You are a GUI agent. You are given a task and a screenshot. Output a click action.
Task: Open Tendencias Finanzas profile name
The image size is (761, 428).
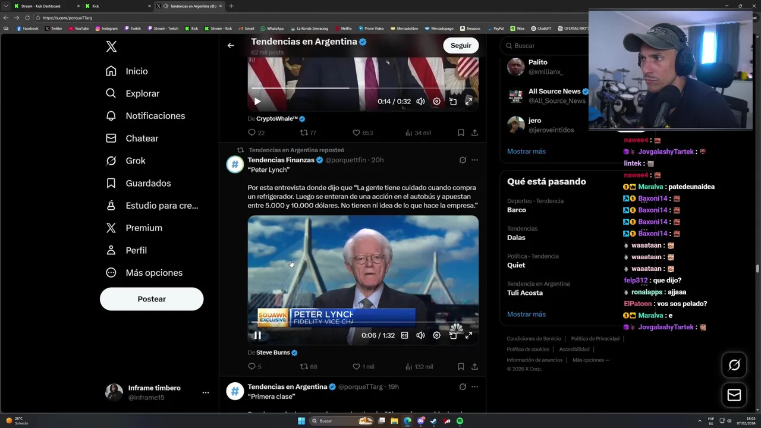(281, 160)
